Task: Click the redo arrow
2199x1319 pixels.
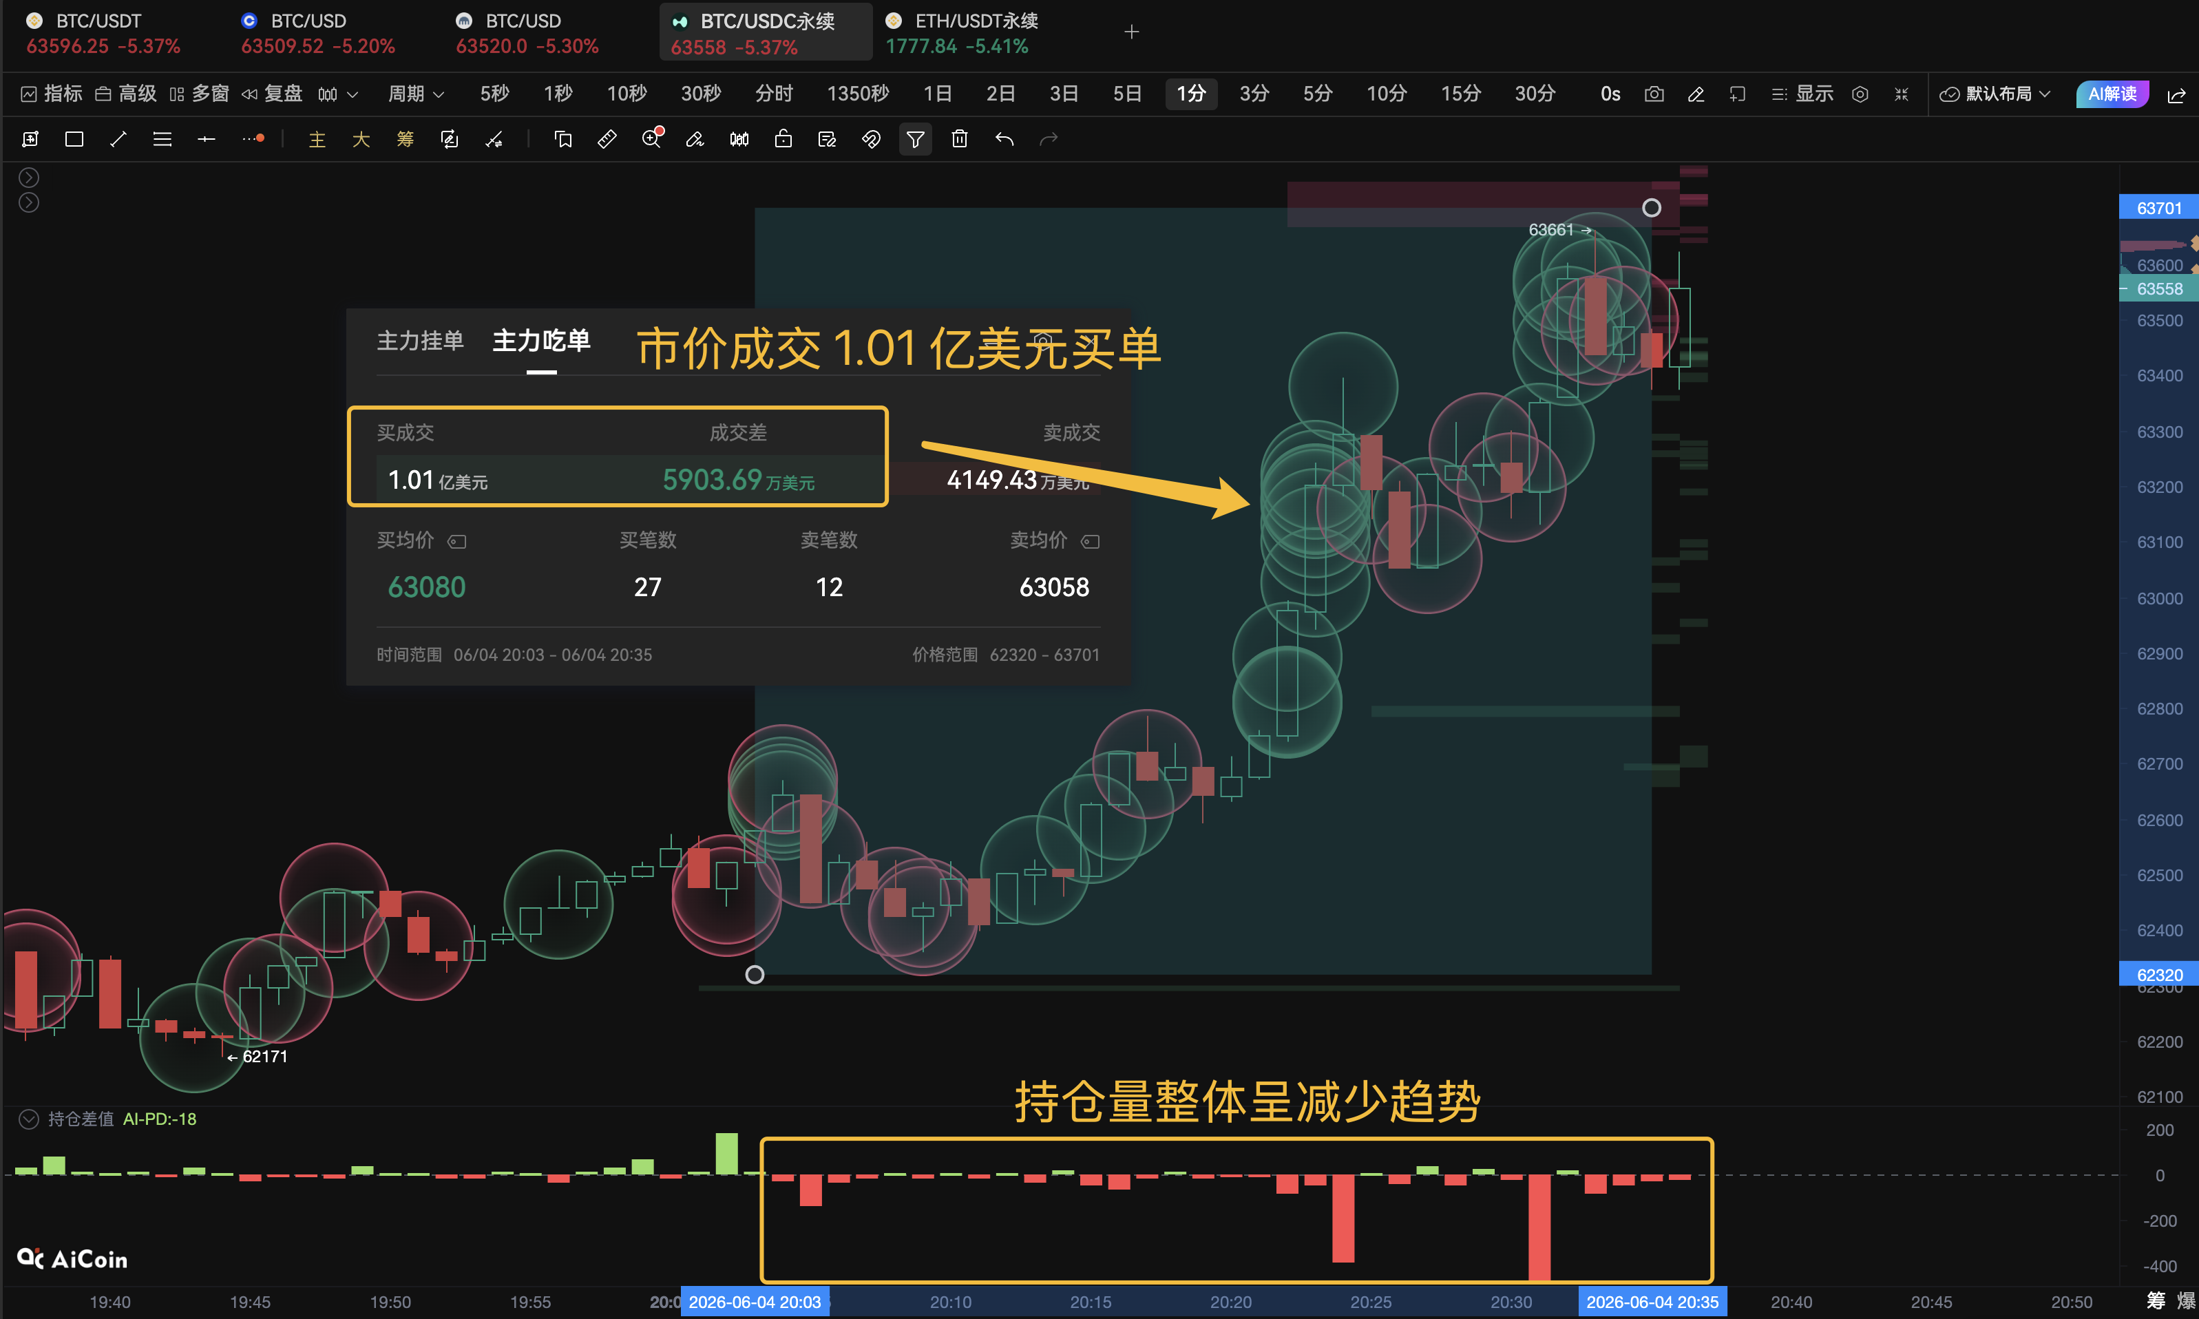Action: click(1049, 140)
